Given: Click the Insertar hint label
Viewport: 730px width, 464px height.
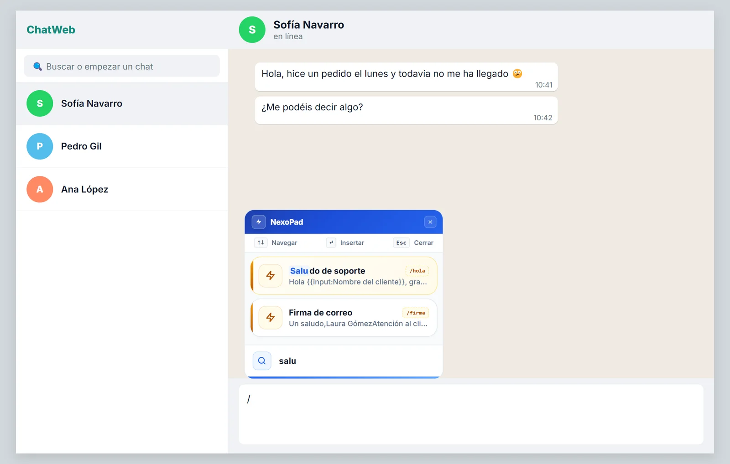Looking at the screenshot, I should [352, 243].
